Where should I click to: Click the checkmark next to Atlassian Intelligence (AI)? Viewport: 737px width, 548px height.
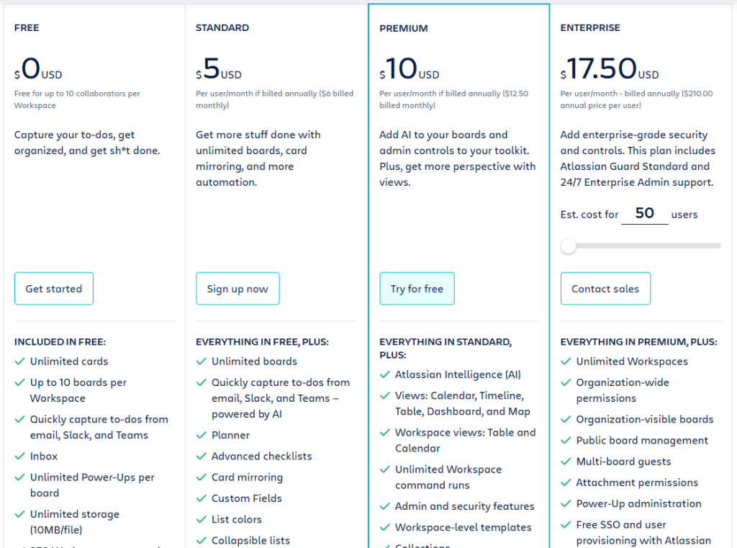tap(384, 375)
